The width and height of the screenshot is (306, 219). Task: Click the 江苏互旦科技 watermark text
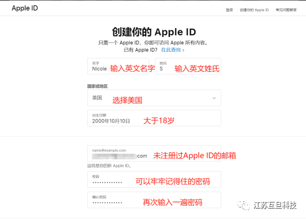[275, 205]
